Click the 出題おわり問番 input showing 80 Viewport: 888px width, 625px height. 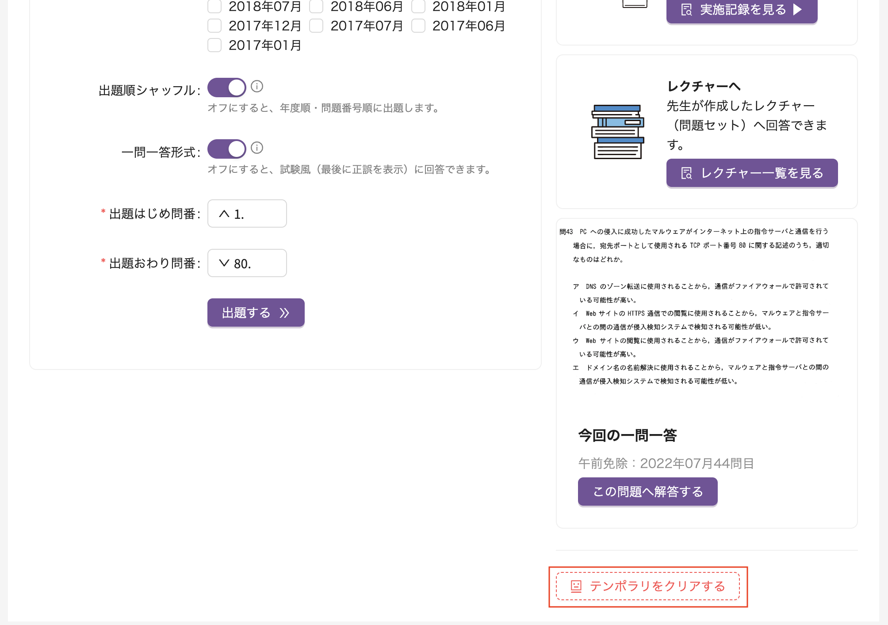pos(256,263)
